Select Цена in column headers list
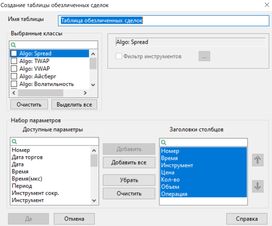The image size is (272, 226). (x=168, y=173)
